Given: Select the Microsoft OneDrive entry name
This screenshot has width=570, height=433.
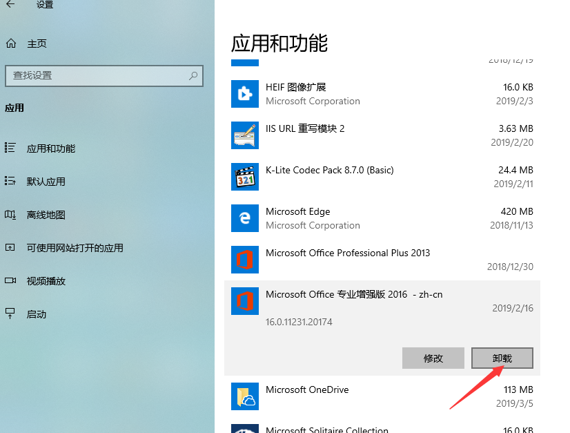Looking at the screenshot, I should (x=307, y=390).
